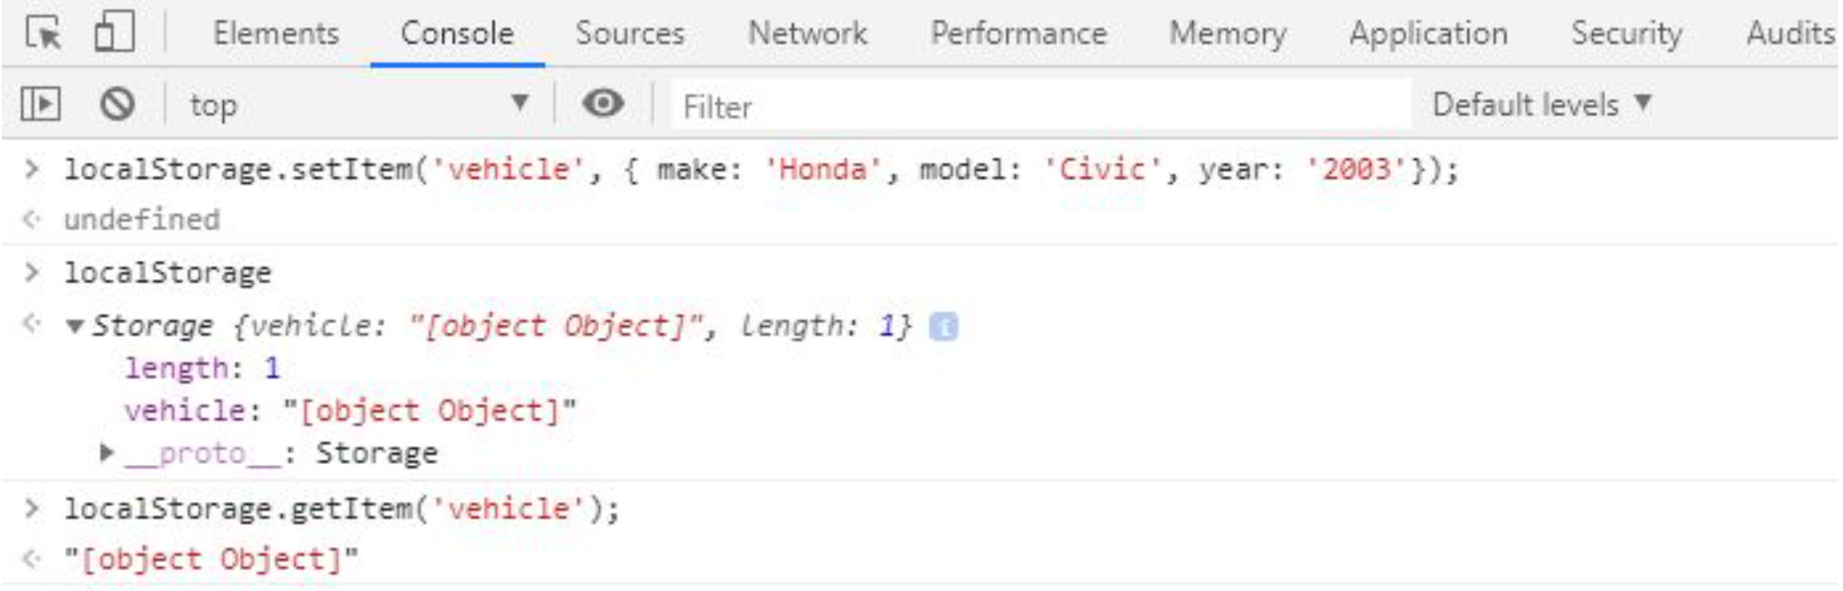1843x591 pixels.
Task: Switch to the Elements tab
Action: [x=276, y=32]
